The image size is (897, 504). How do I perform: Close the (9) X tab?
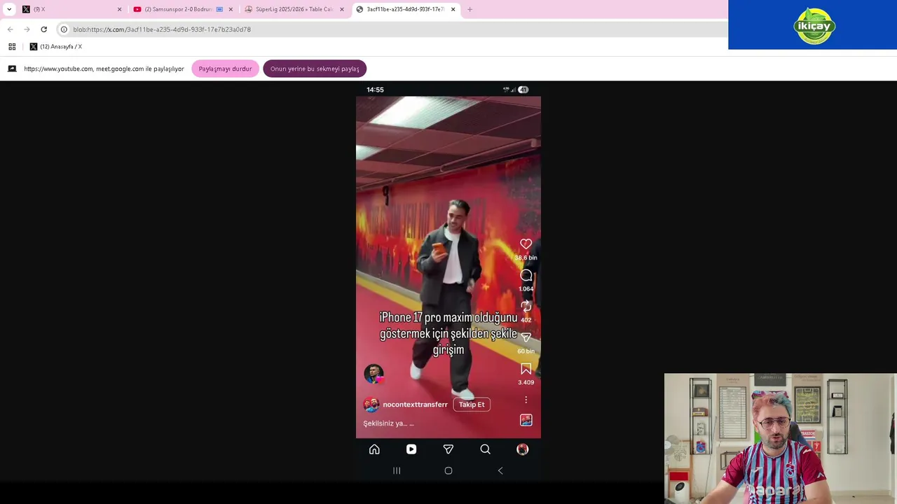[119, 9]
